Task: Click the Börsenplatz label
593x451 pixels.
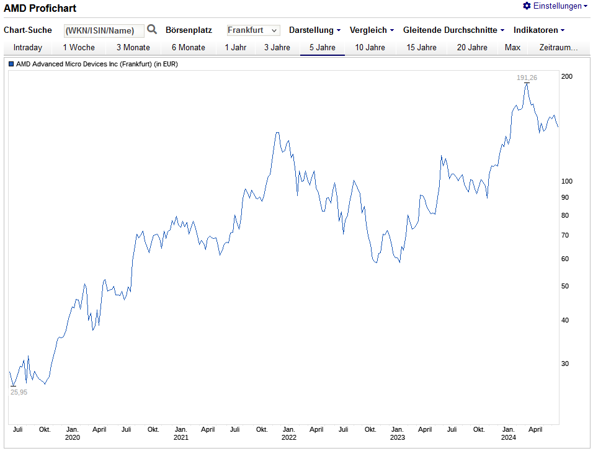Action: tap(189, 30)
